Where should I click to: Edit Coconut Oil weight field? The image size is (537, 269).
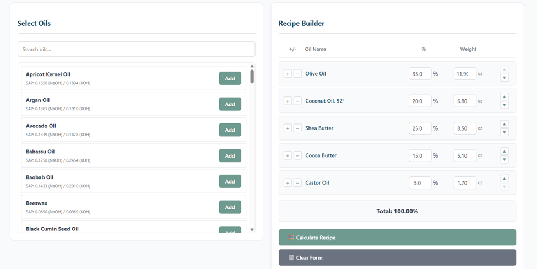(465, 101)
